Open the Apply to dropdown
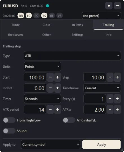 (51, 145)
